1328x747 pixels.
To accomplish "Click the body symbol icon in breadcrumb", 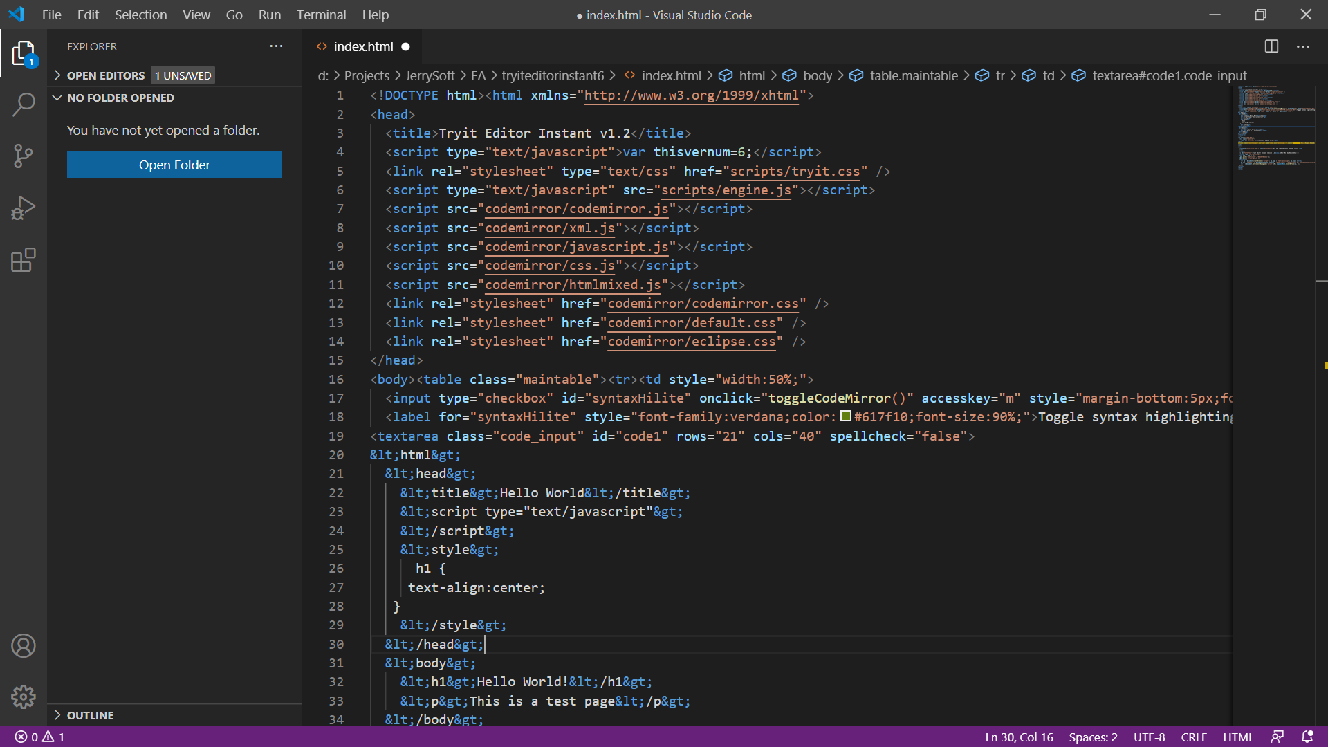I will tap(789, 75).
